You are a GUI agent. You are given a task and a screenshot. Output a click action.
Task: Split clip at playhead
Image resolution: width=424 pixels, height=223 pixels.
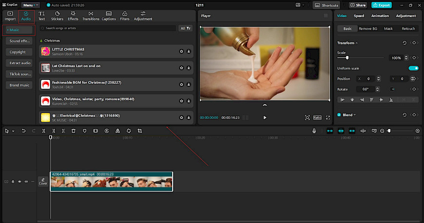tap(43, 131)
